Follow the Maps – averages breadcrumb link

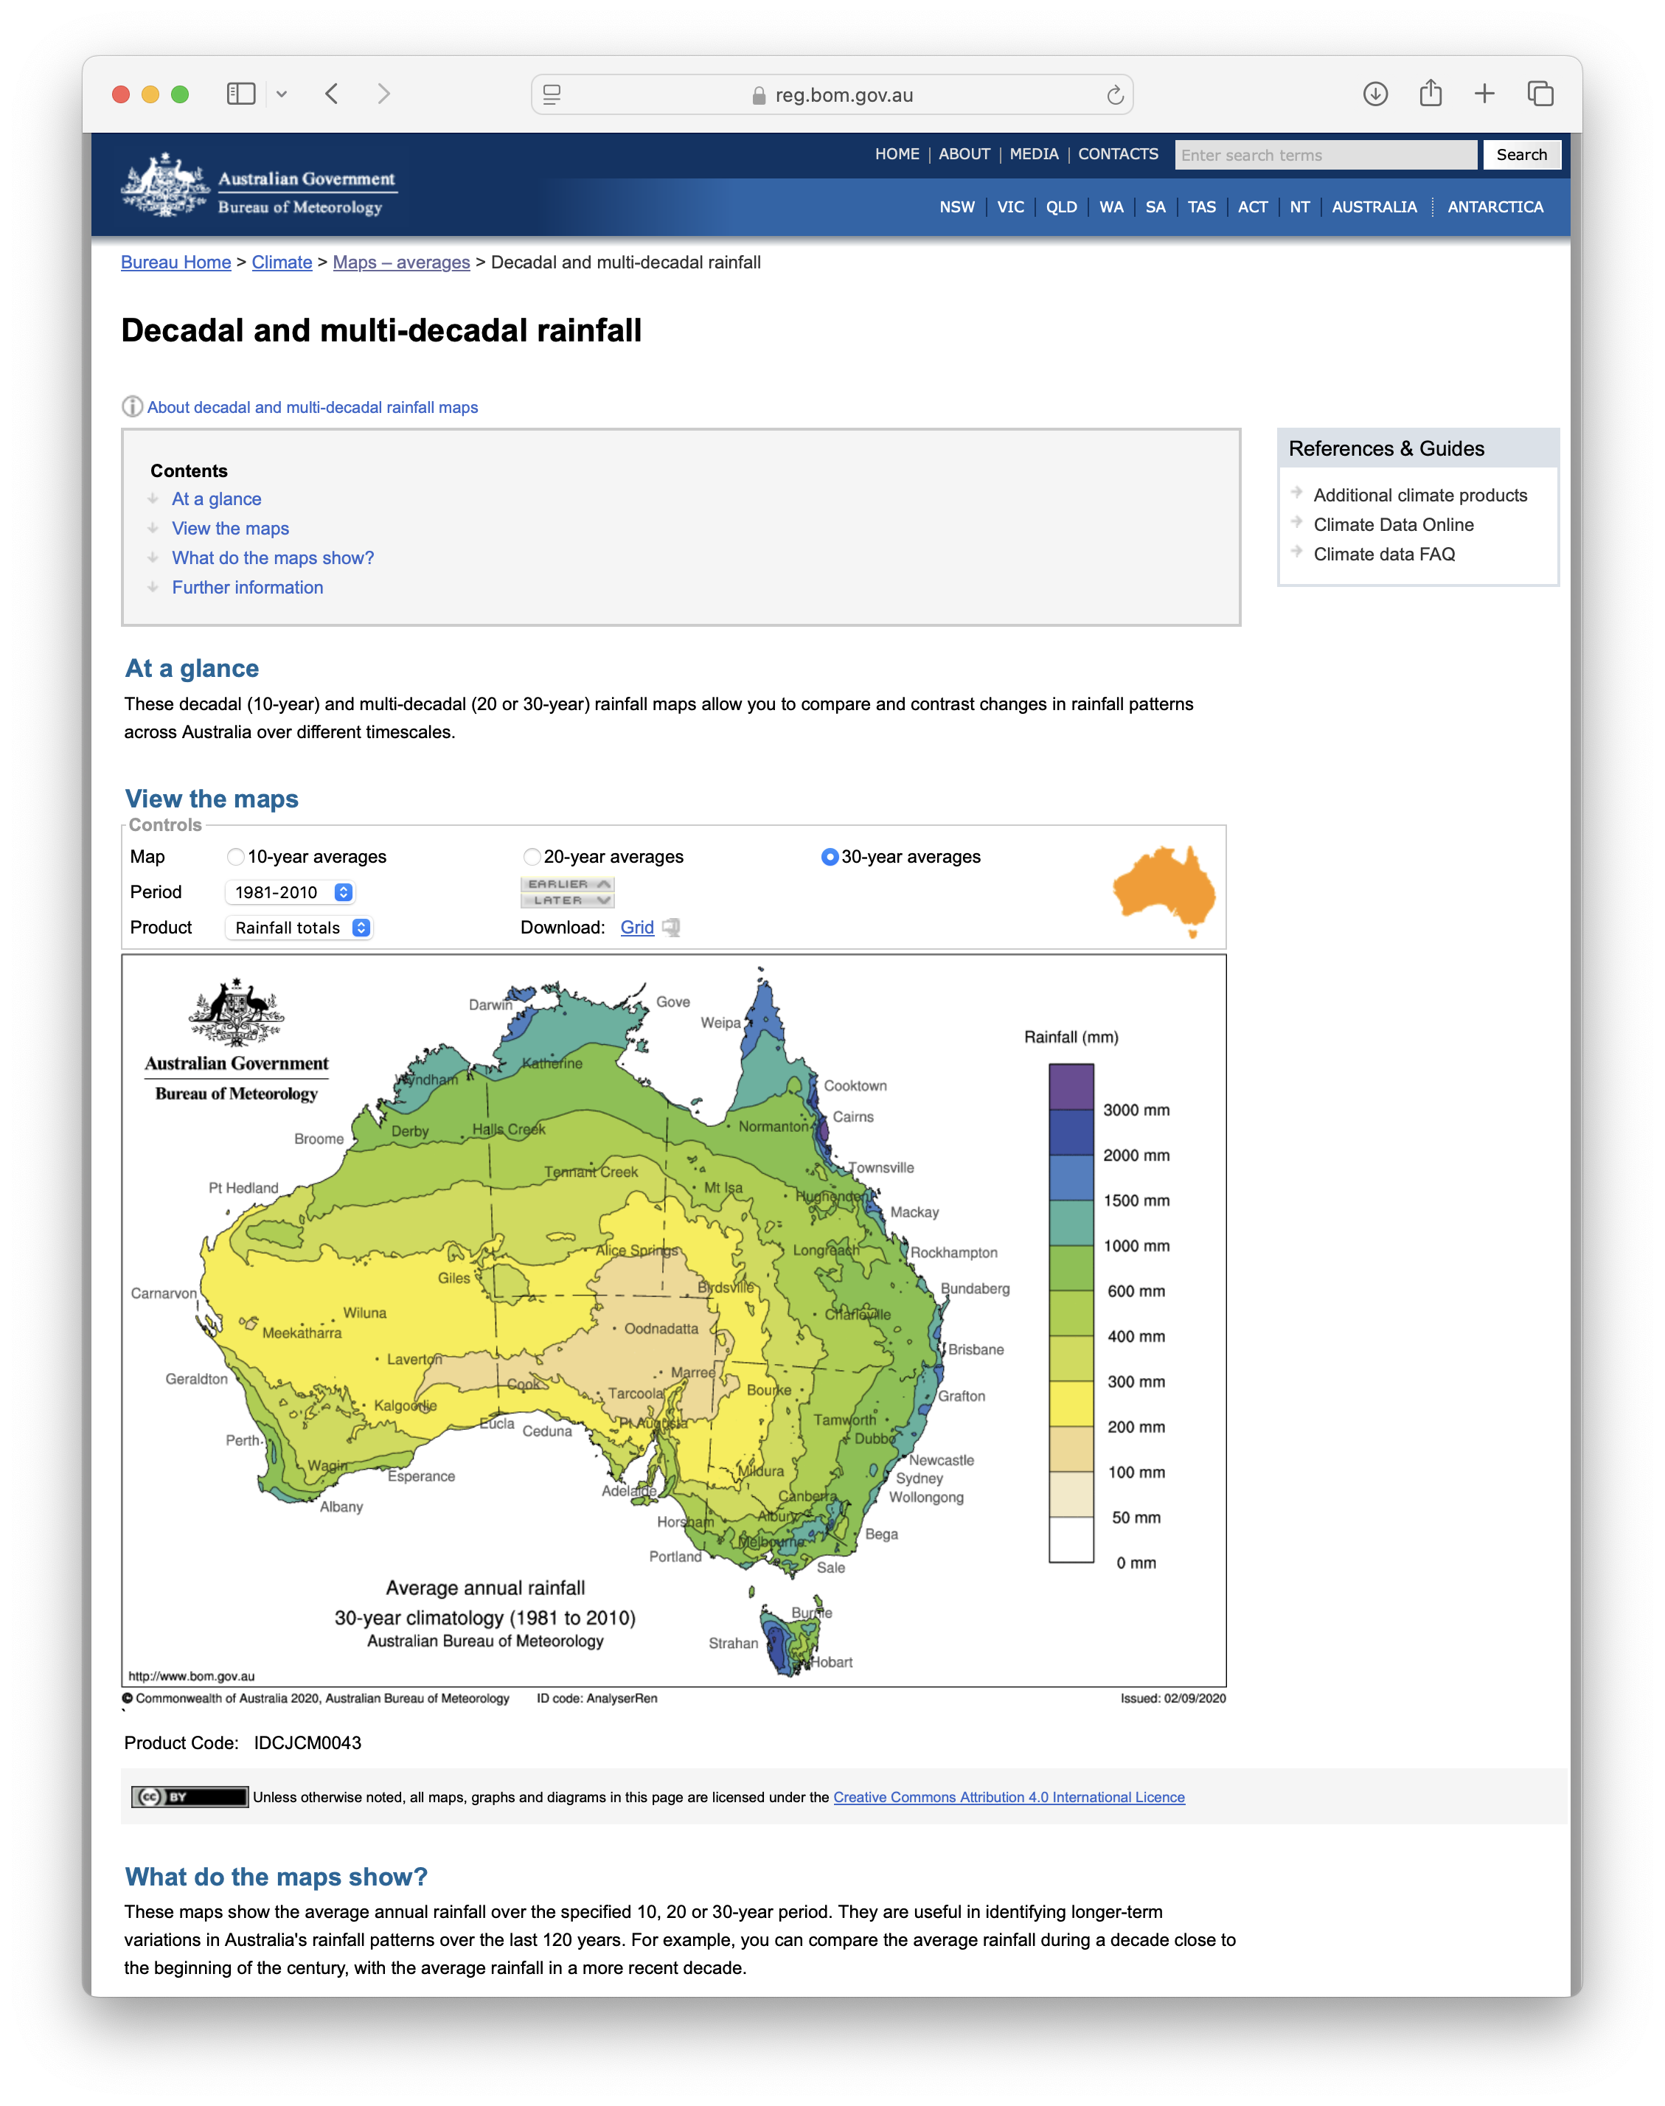(402, 263)
